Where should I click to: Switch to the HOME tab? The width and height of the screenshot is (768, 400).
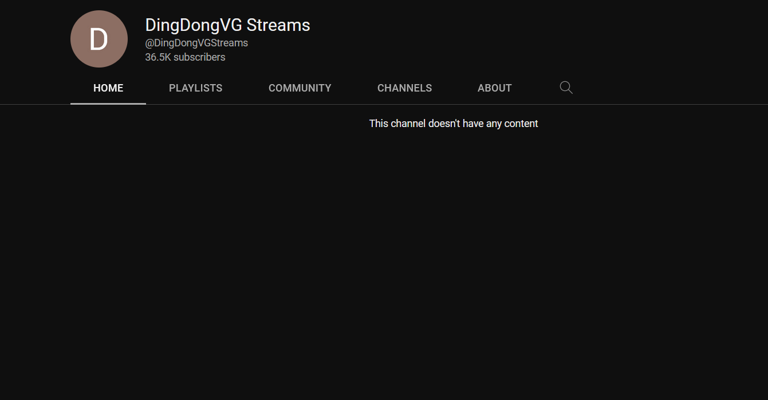pos(108,88)
